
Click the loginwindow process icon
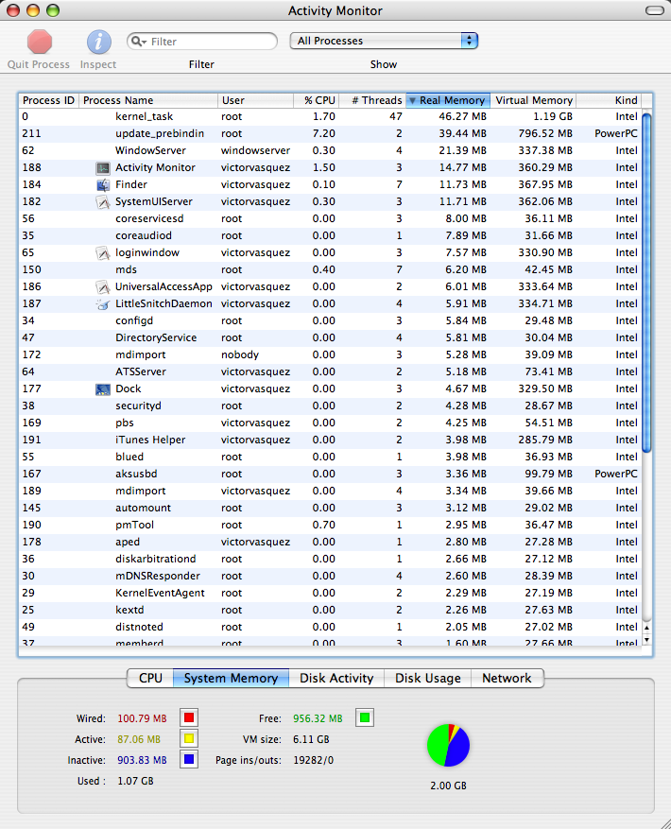click(x=103, y=253)
